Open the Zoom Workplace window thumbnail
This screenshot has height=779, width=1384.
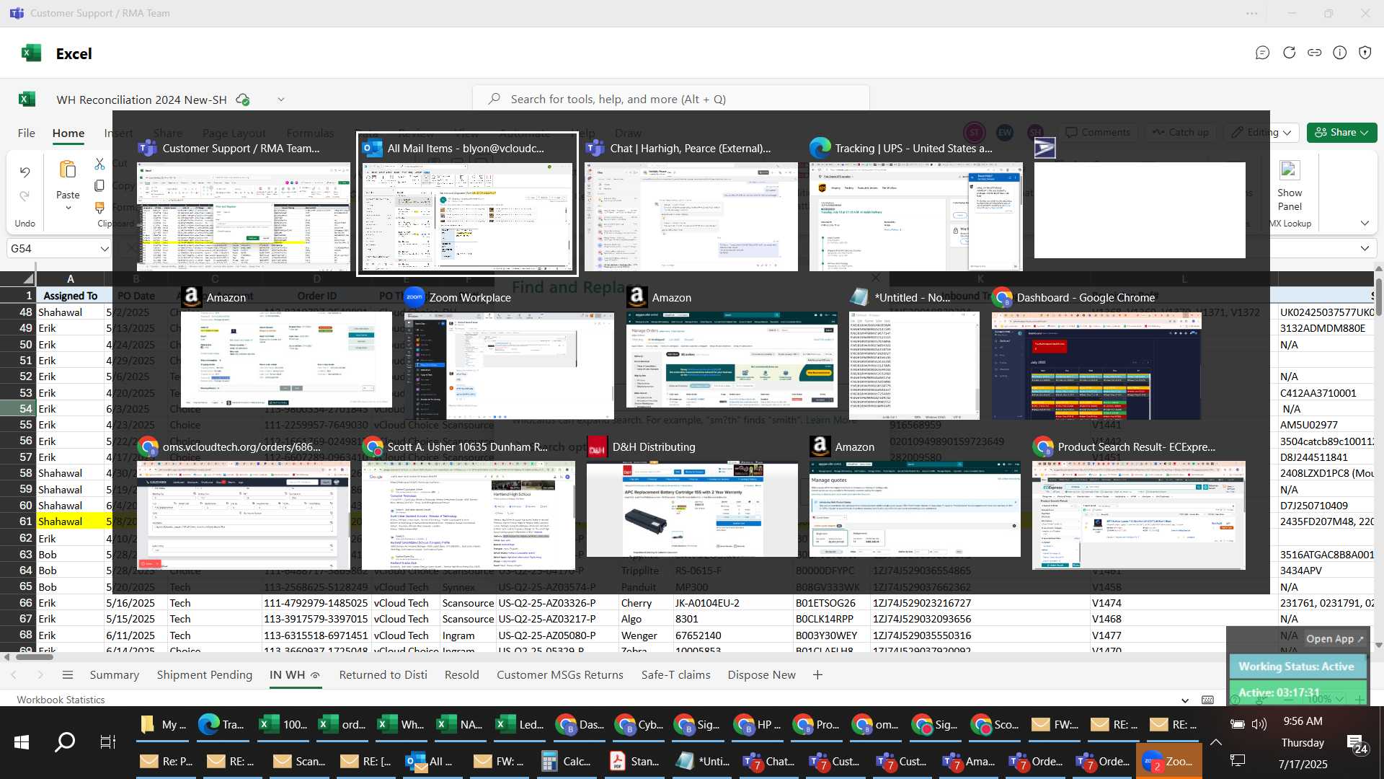click(508, 353)
